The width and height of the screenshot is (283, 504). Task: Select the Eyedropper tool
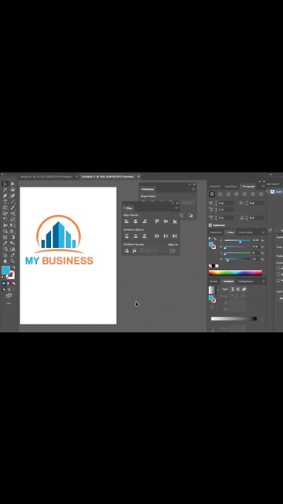tap(6, 243)
